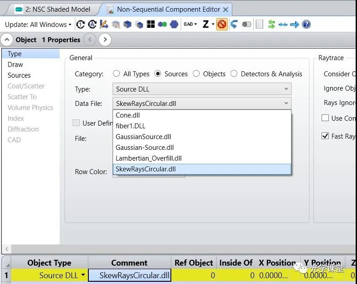This screenshot has width=357, height=284.
Task: Click the blue Help question mark icon
Action: (306, 24)
